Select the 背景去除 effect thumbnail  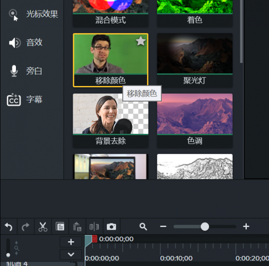coord(110,114)
